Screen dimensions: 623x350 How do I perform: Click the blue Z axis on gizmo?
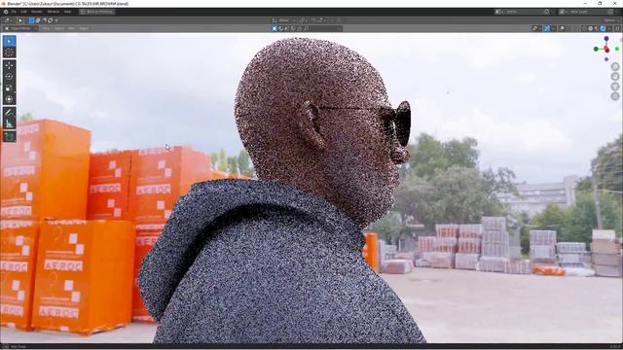point(606,39)
